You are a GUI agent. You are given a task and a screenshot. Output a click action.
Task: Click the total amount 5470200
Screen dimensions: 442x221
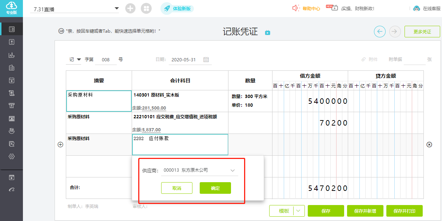(328, 188)
